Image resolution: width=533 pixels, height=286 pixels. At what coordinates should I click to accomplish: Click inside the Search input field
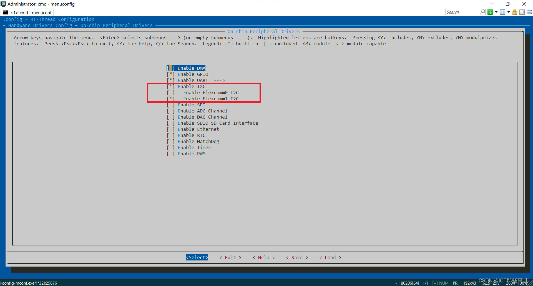point(461,12)
